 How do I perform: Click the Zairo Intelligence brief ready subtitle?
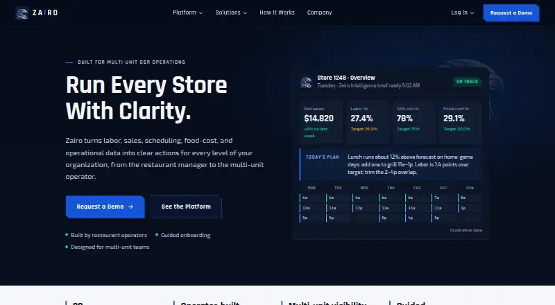tap(368, 86)
